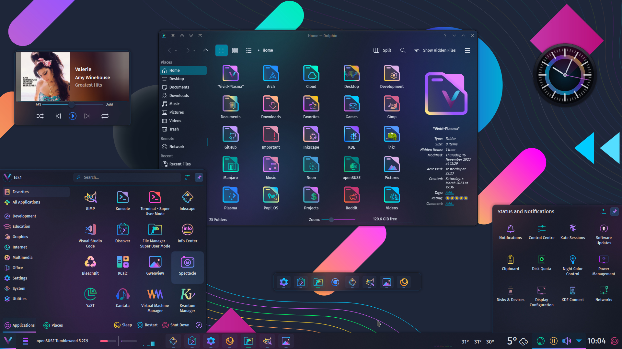
Task: Click the taskbar clock 10:04
Action: pos(596,341)
